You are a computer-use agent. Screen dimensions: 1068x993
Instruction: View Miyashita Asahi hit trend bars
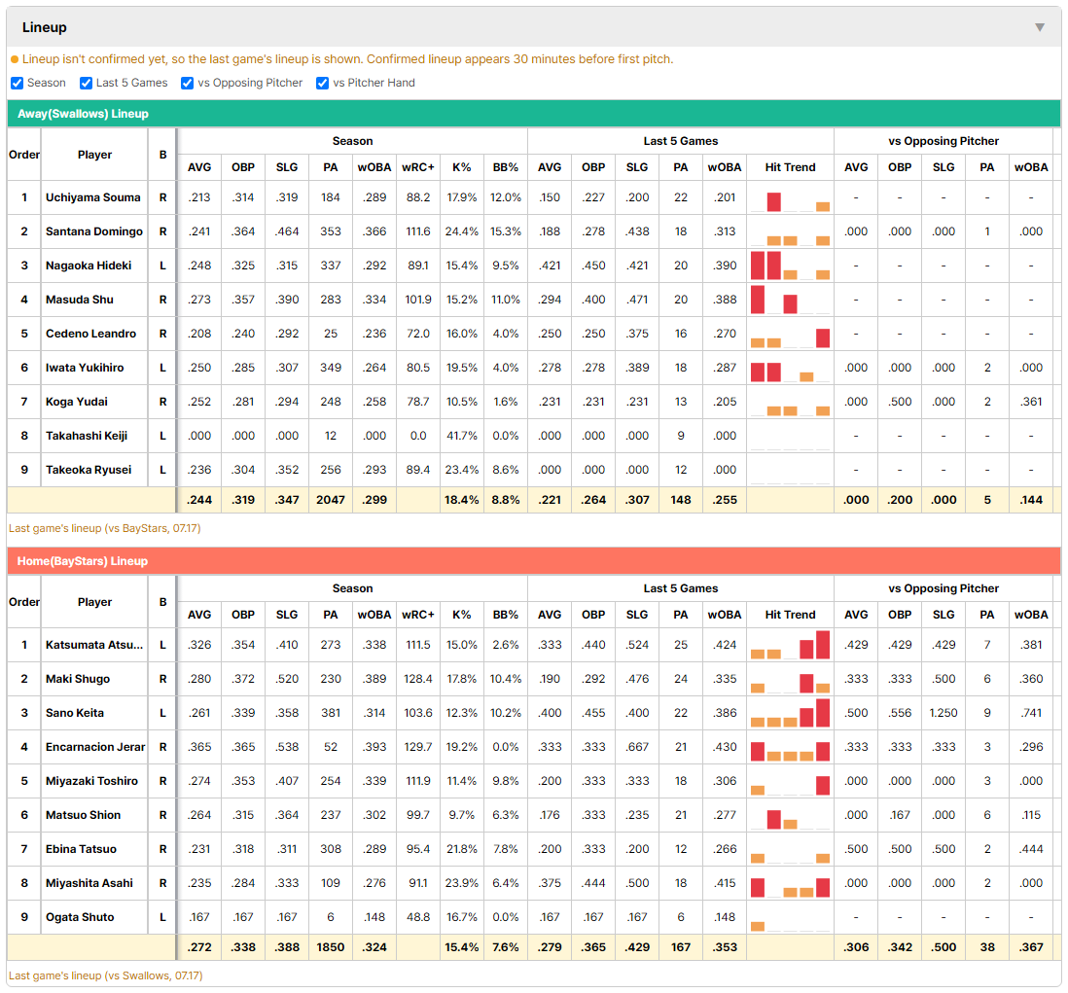click(790, 883)
